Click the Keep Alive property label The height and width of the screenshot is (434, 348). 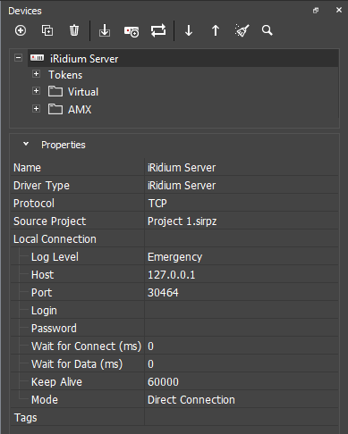click(56, 382)
